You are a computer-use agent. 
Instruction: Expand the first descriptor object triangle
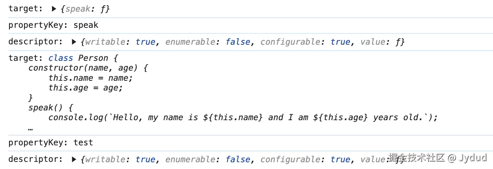tap(74, 42)
